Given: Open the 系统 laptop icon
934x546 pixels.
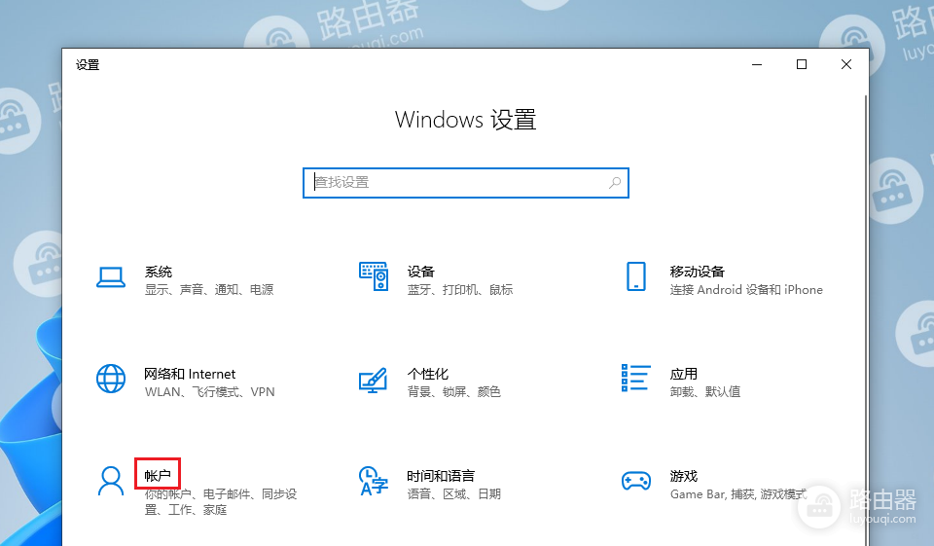Looking at the screenshot, I should (111, 277).
